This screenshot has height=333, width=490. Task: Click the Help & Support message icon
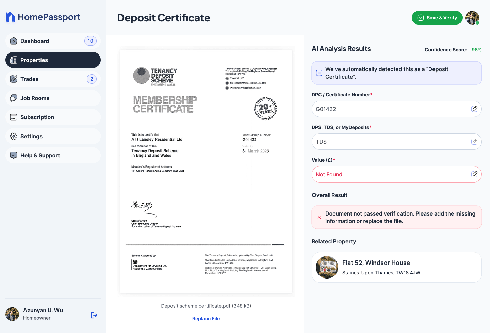tap(14, 155)
